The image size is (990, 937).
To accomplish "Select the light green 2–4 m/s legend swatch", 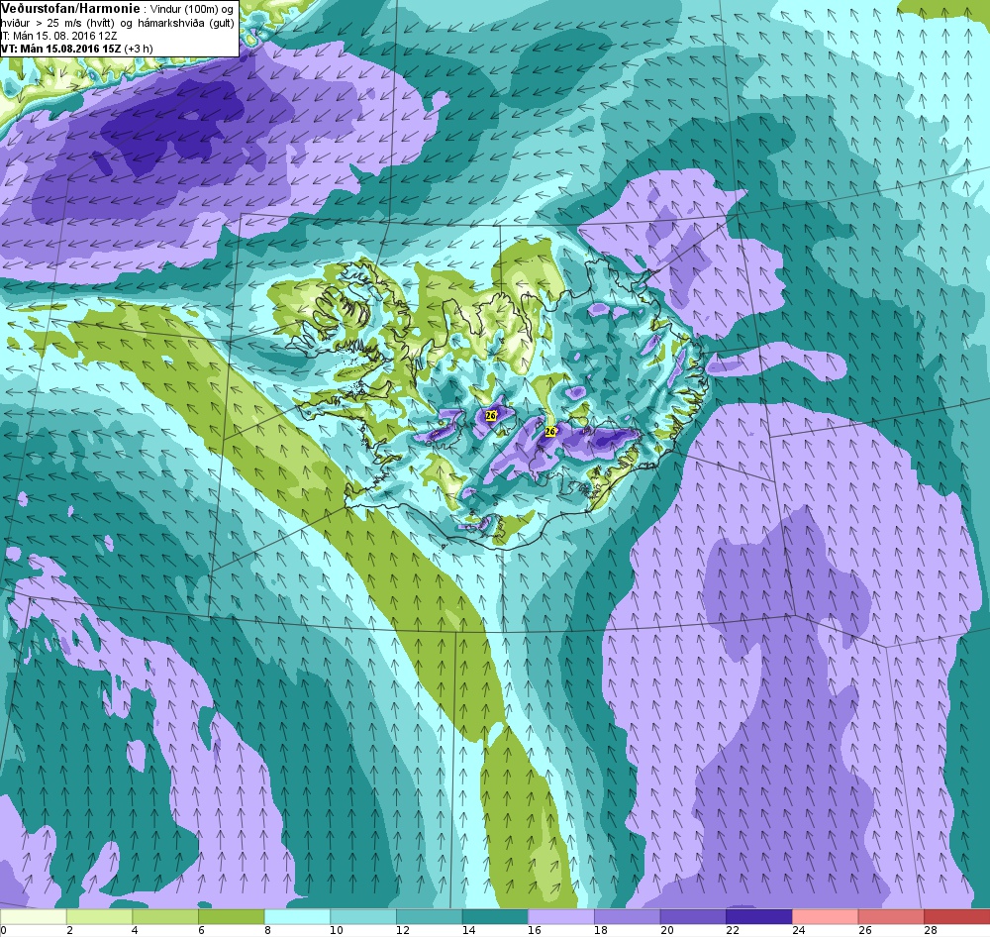I will click(99, 916).
